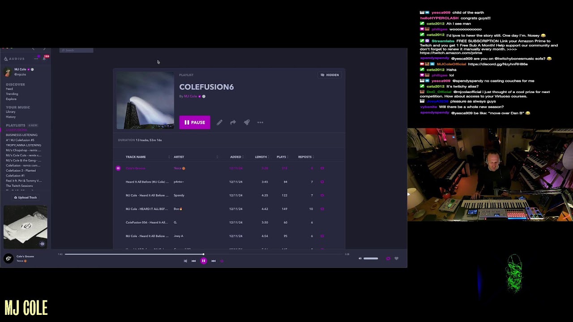This screenshot has height=322, width=573.
Task: Open A'1 MJ Colefusion #5 playlist
Action: pos(20,140)
